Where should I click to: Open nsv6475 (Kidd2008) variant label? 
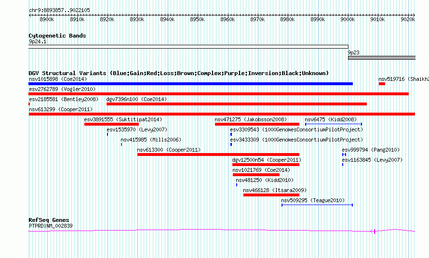click(331, 119)
